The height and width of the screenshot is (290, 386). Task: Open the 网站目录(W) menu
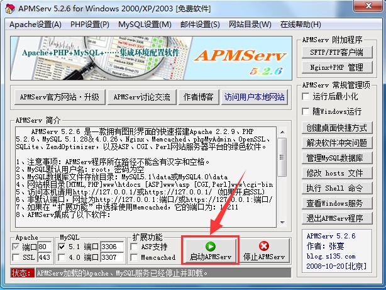(250, 25)
